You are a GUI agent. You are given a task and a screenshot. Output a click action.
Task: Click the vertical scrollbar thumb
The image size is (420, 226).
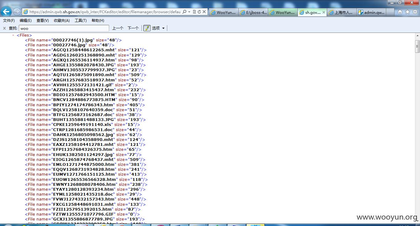[x=417, y=46]
